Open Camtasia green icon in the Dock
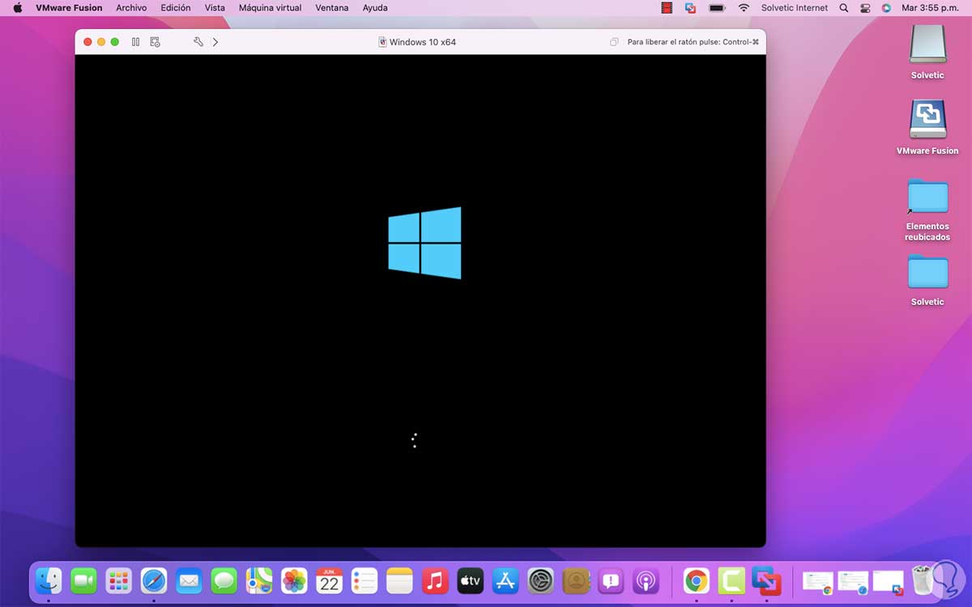Viewport: 972px width, 607px height. tap(731, 580)
